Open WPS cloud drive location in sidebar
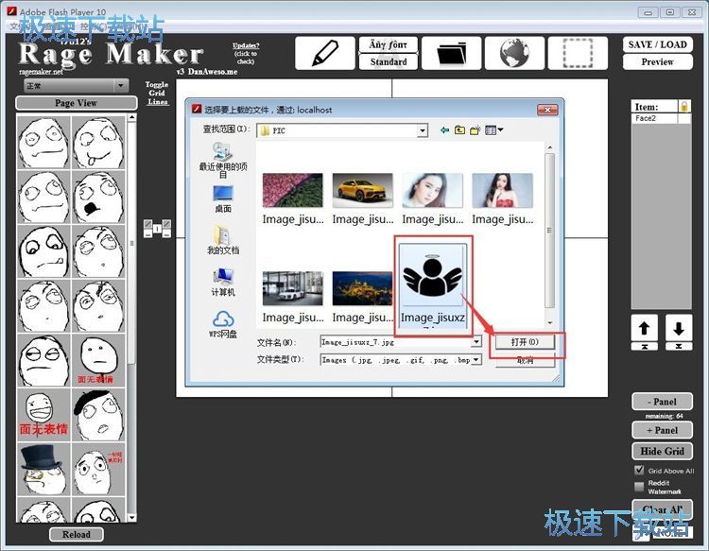The width and height of the screenshot is (709, 551). [224, 323]
